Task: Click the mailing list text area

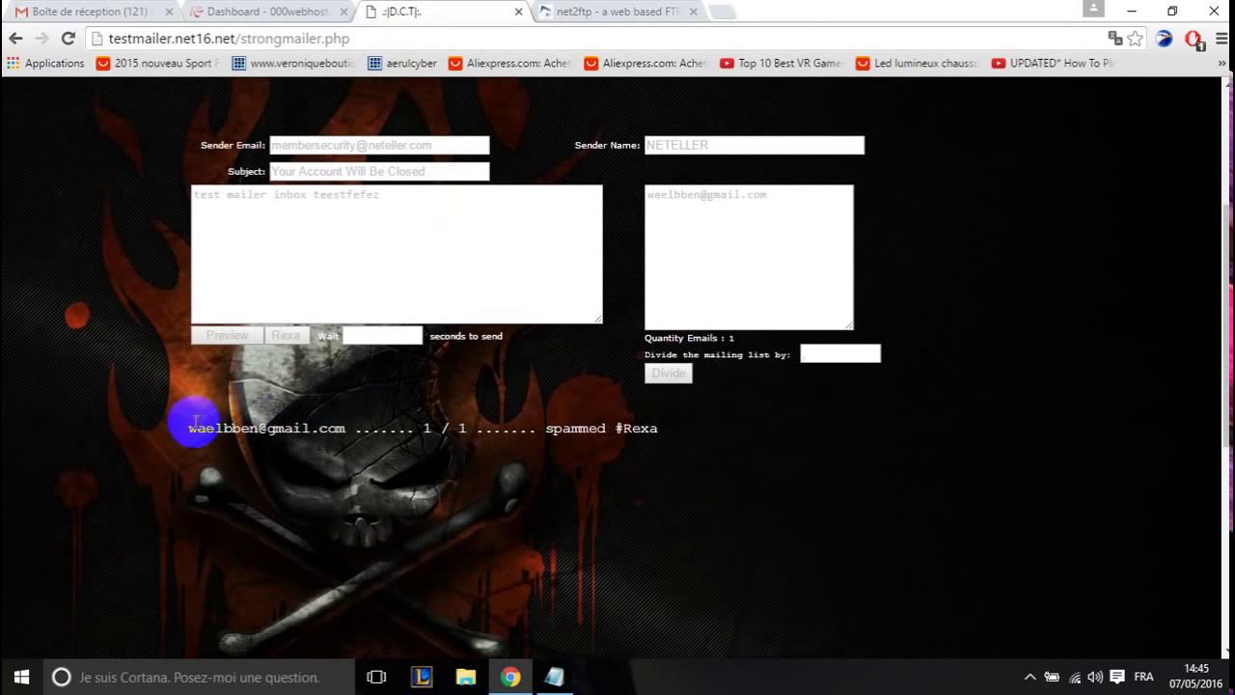Action: coord(749,257)
